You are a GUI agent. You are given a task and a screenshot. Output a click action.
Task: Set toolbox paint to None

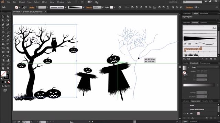coord(9,82)
